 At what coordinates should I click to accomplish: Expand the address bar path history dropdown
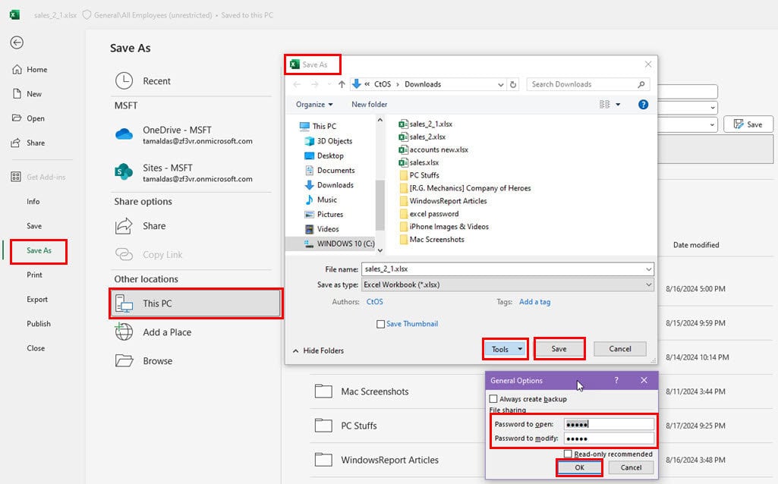pos(501,85)
